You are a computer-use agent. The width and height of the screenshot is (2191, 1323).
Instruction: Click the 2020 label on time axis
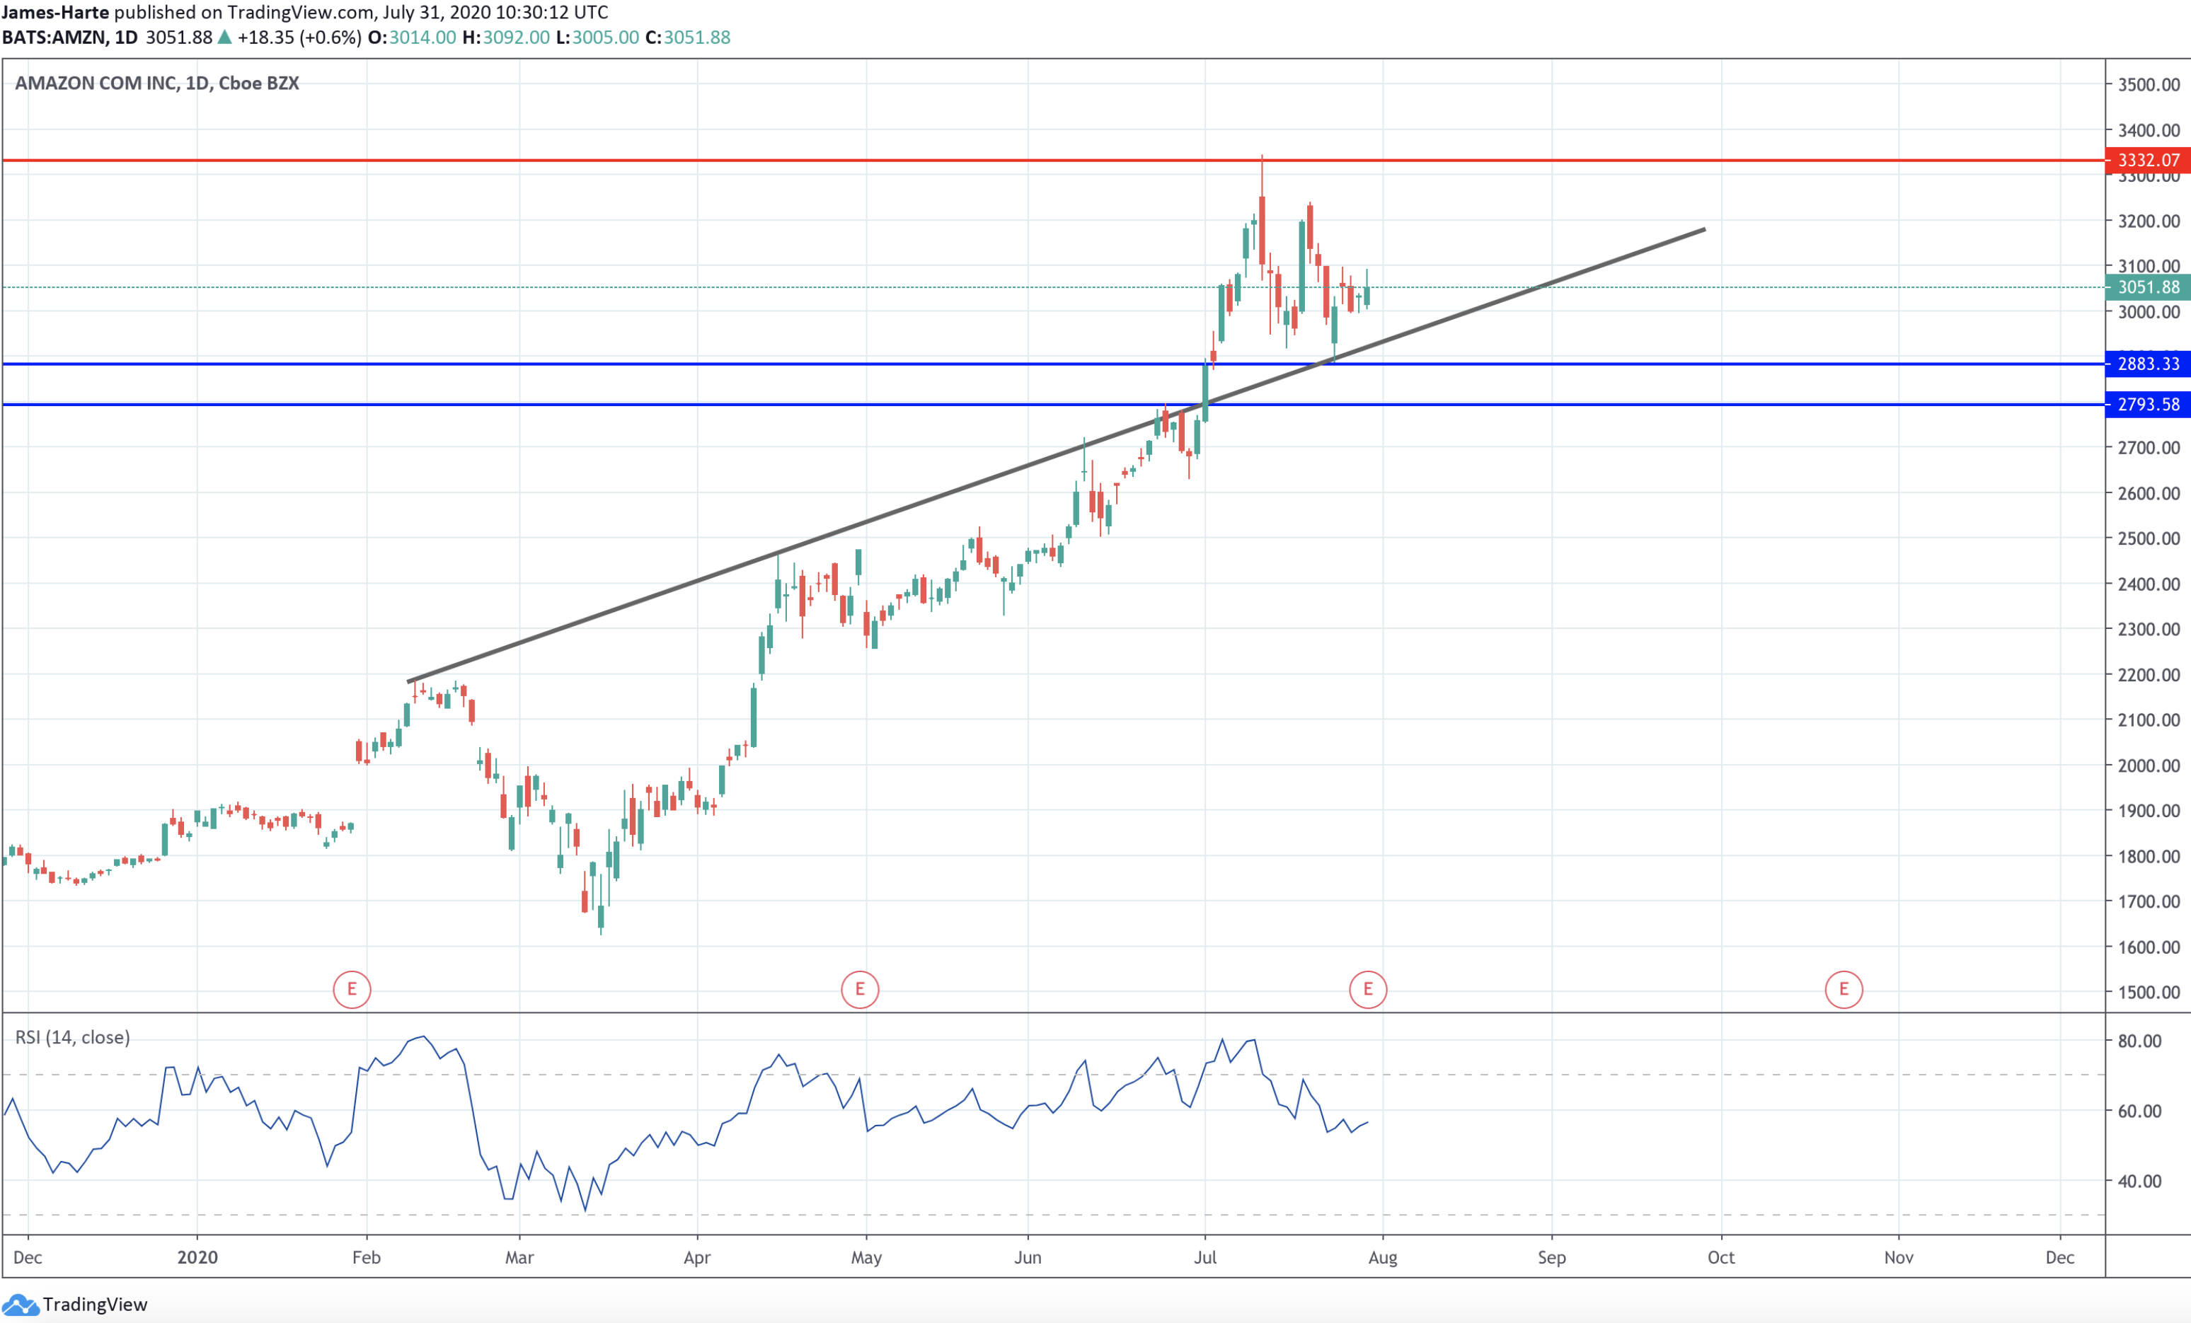pos(197,1257)
